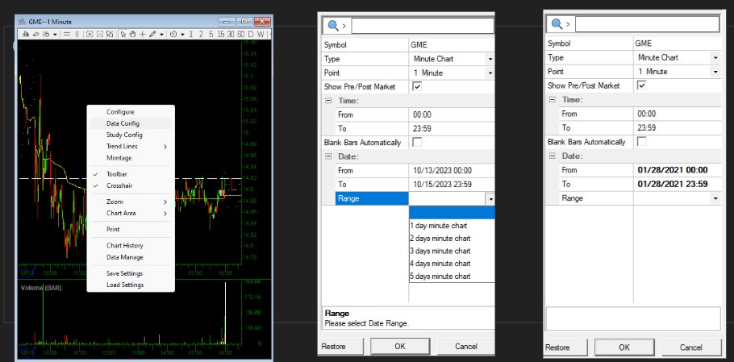This screenshot has height=362, width=734.
Task: Toggle Toolbar option in context menu
Action: click(117, 174)
